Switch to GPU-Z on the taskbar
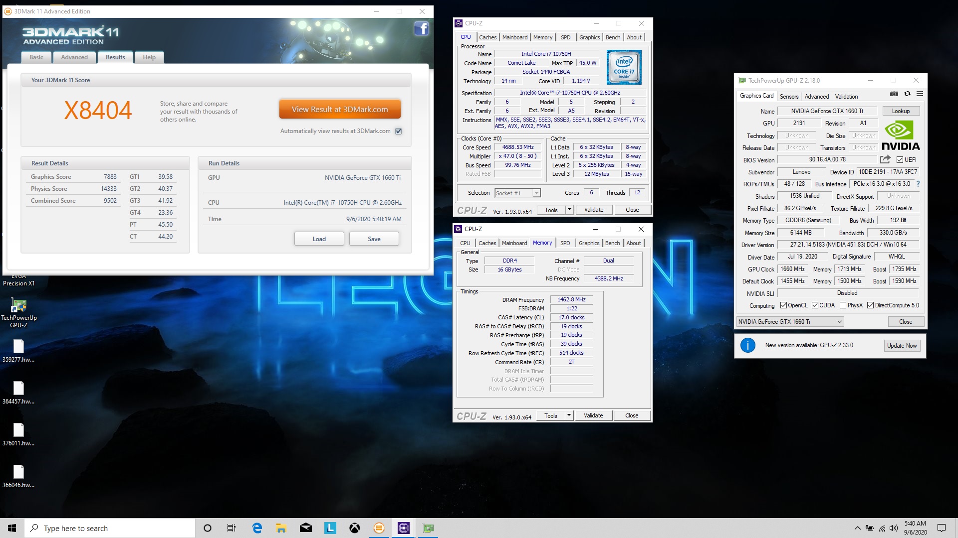Image resolution: width=958 pixels, height=538 pixels. 428,528
